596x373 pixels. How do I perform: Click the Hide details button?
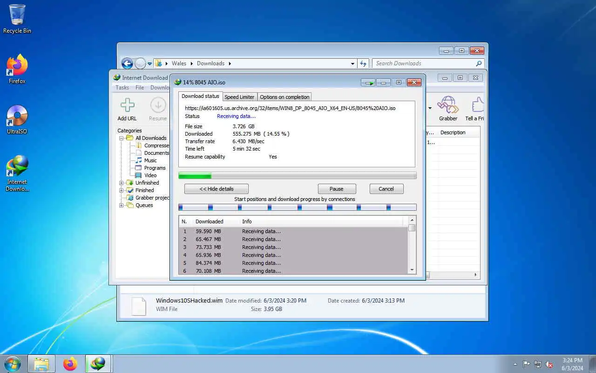(x=217, y=189)
